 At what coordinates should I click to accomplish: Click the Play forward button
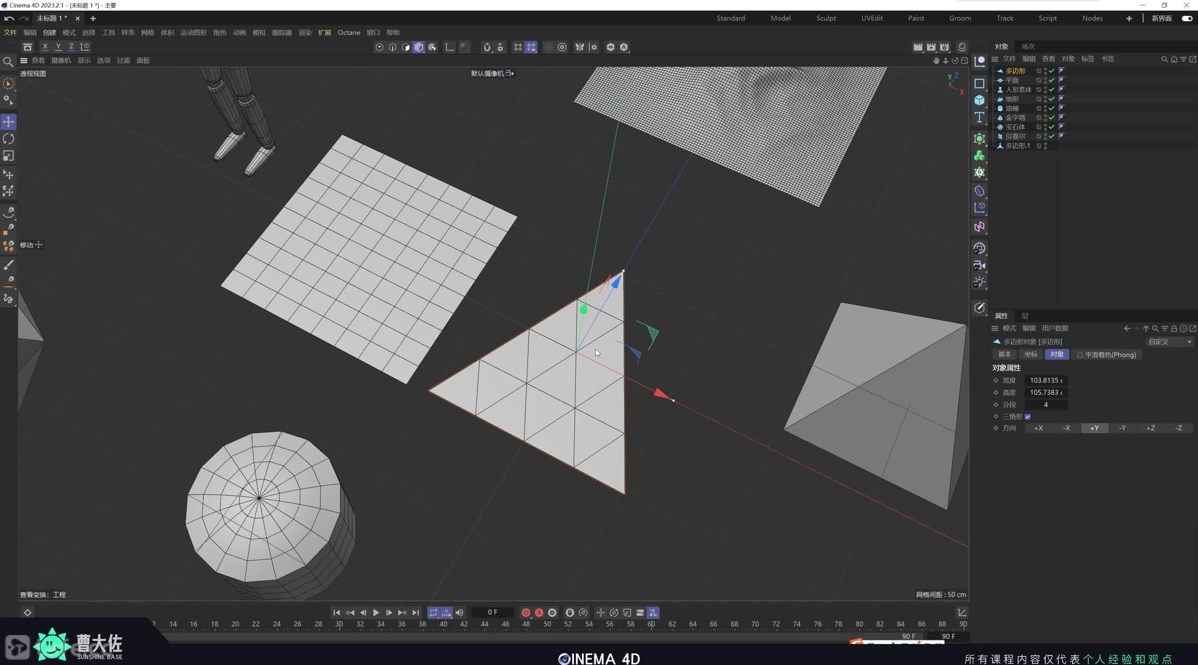(376, 612)
